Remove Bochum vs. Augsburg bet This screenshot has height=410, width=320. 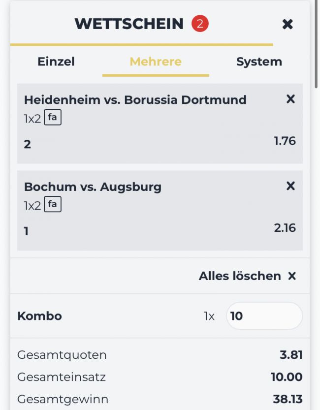coord(290,186)
